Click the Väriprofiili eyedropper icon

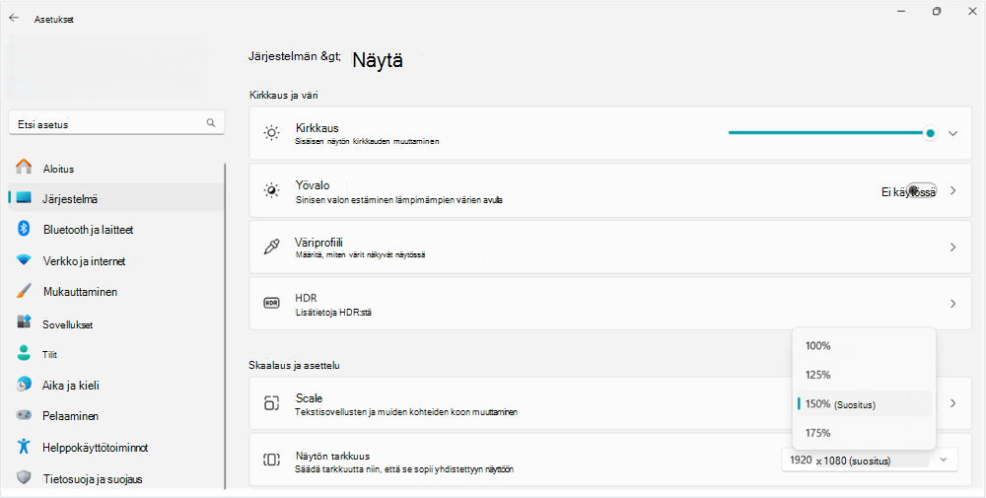click(271, 247)
